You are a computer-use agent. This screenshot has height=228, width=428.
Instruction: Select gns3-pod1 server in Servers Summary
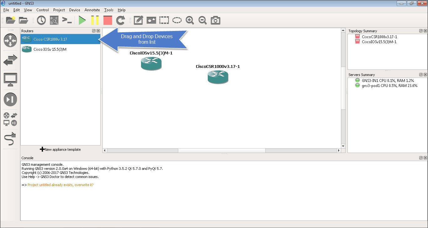[389, 85]
